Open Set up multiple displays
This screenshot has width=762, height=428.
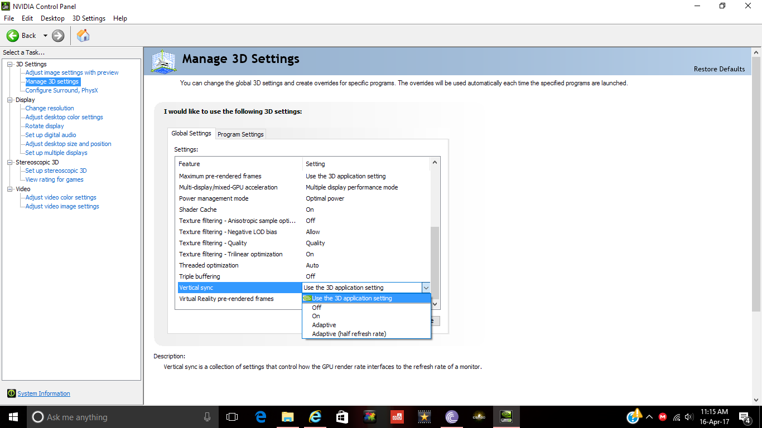coord(56,153)
